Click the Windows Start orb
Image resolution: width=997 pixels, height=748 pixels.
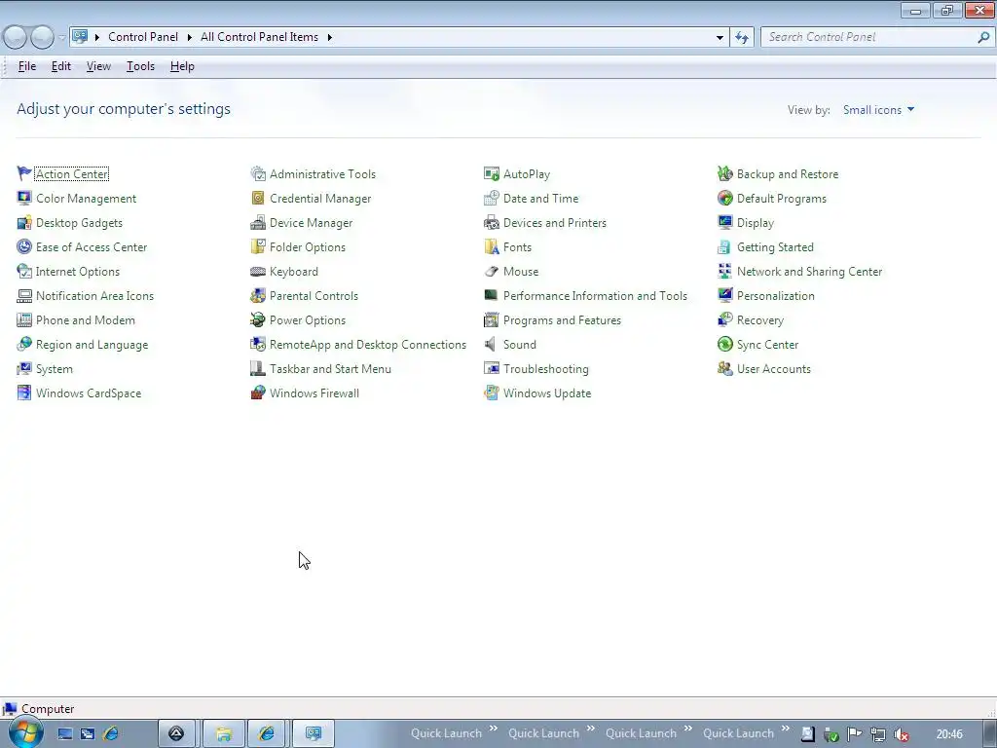click(25, 732)
